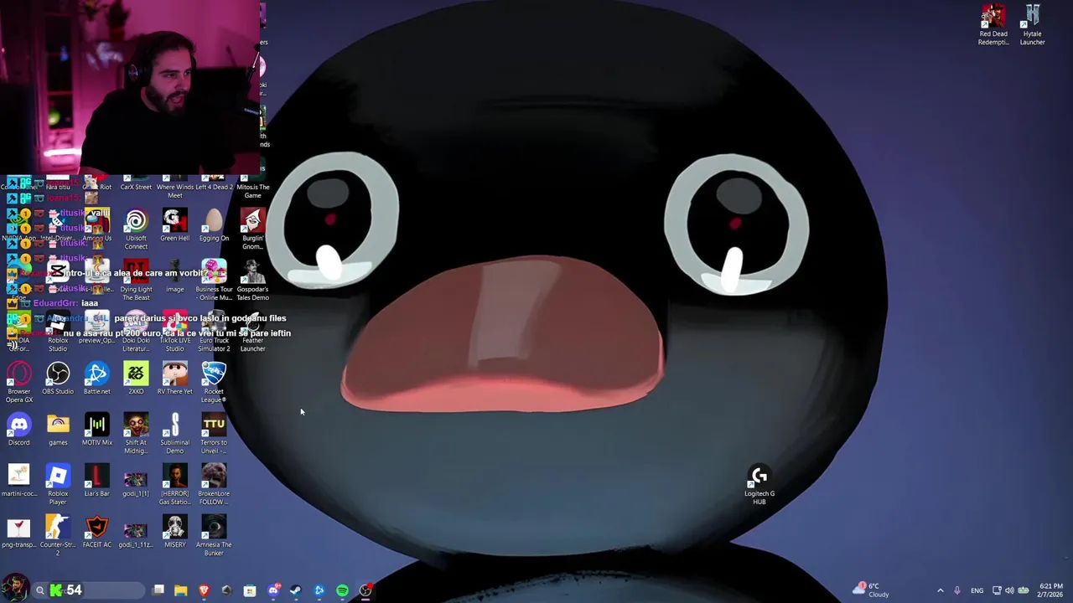Open RV There Yet shortcut
This screenshot has width=1073, height=603.
click(x=174, y=379)
